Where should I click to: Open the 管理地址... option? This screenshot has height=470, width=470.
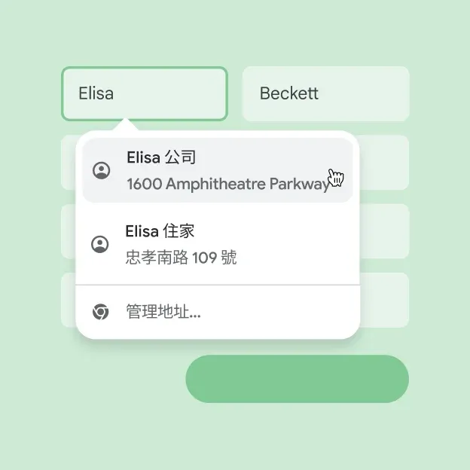tap(163, 312)
